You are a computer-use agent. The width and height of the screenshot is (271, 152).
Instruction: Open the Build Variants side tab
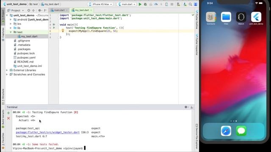click(x=3, y=119)
